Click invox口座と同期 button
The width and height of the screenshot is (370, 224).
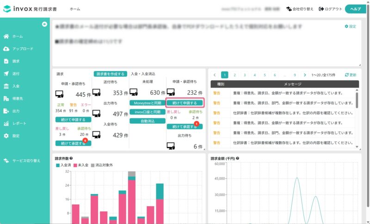(x=148, y=112)
